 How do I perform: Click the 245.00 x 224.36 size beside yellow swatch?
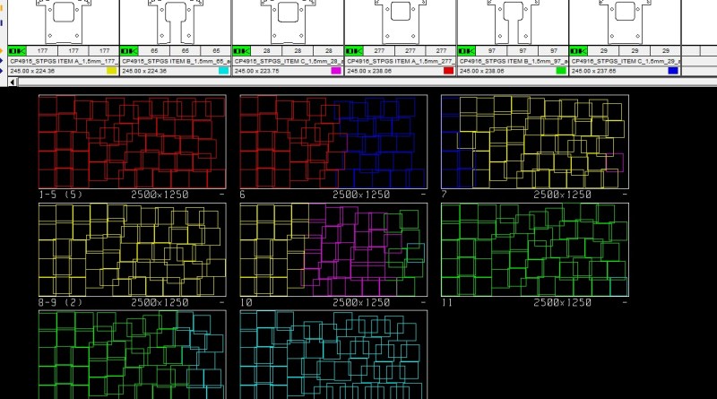(x=32, y=71)
